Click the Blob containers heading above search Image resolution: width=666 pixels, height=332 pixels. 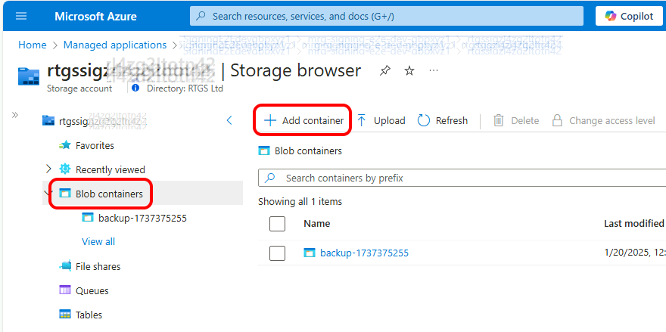click(x=308, y=150)
